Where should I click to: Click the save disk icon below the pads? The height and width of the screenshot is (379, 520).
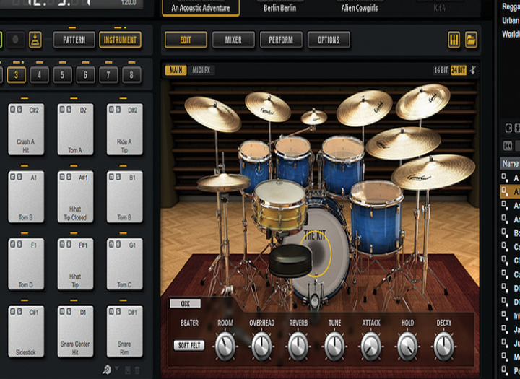point(127,370)
